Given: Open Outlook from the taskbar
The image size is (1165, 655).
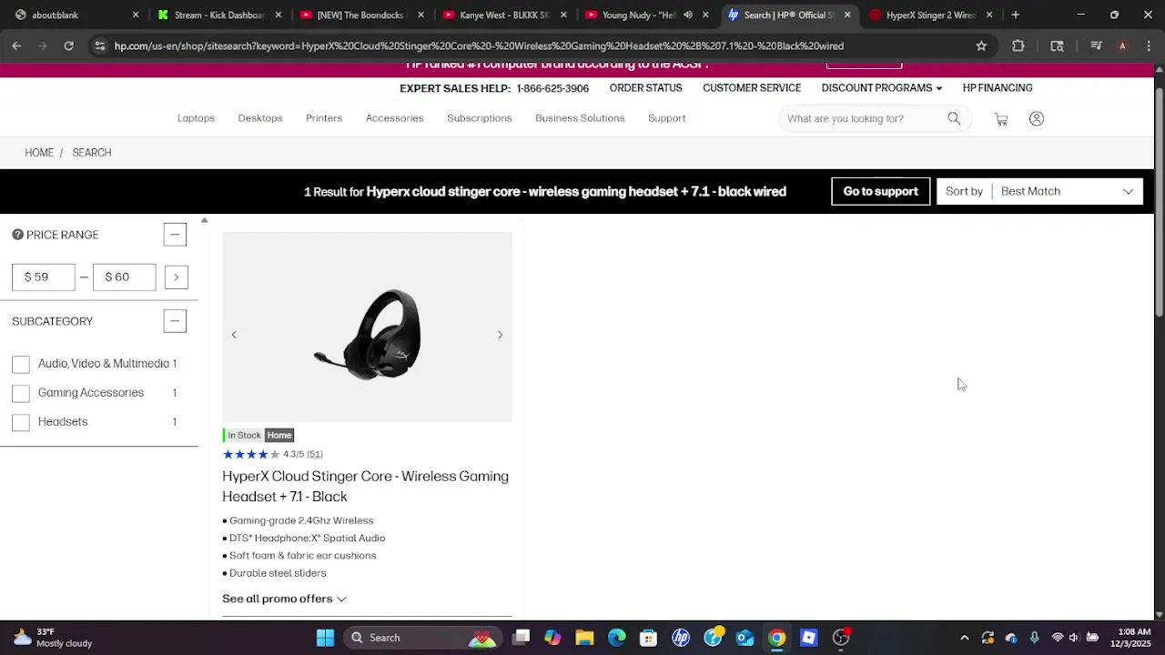Looking at the screenshot, I should click(x=745, y=638).
